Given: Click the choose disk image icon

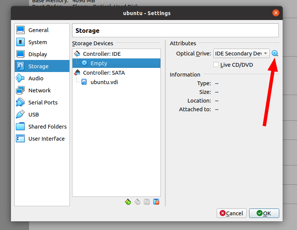Looking at the screenshot, I should point(275,54).
